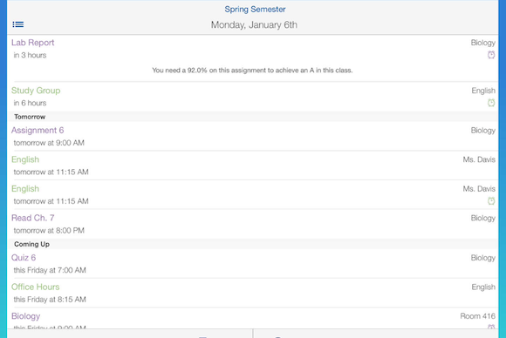Open the Lab Report assignment

(x=32, y=43)
